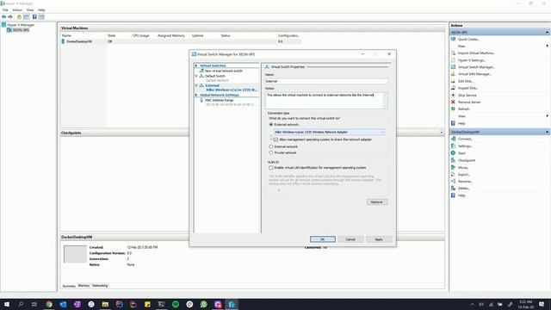
Task: Click into the Notes text area
Action: point(326,101)
